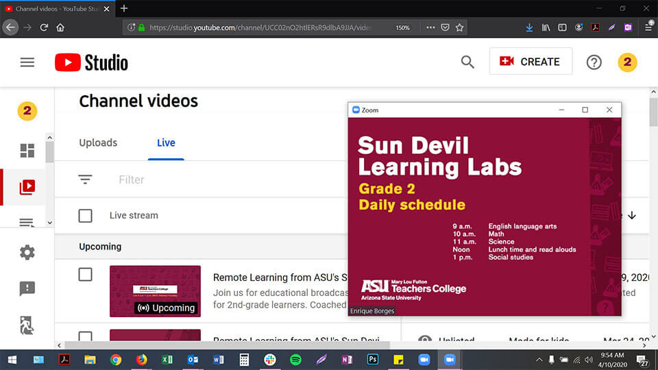658x370 pixels.
Task: Click the browser home icon
Action: pos(60,27)
